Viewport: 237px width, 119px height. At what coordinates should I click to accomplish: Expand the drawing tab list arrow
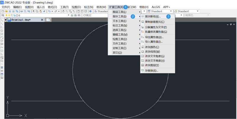[x=6, y=20]
